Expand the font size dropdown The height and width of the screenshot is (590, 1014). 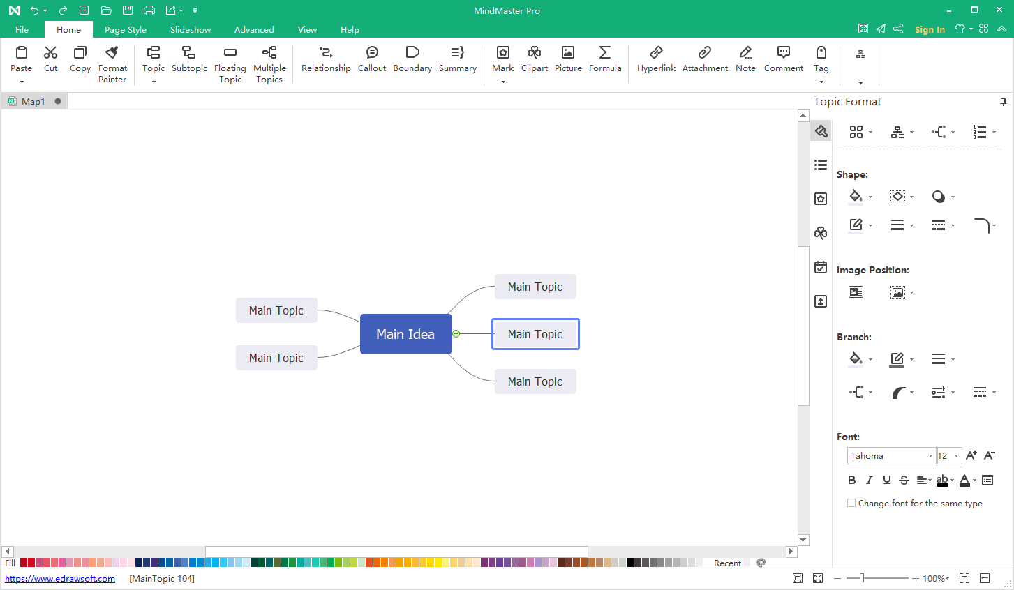pyautogui.click(x=956, y=456)
